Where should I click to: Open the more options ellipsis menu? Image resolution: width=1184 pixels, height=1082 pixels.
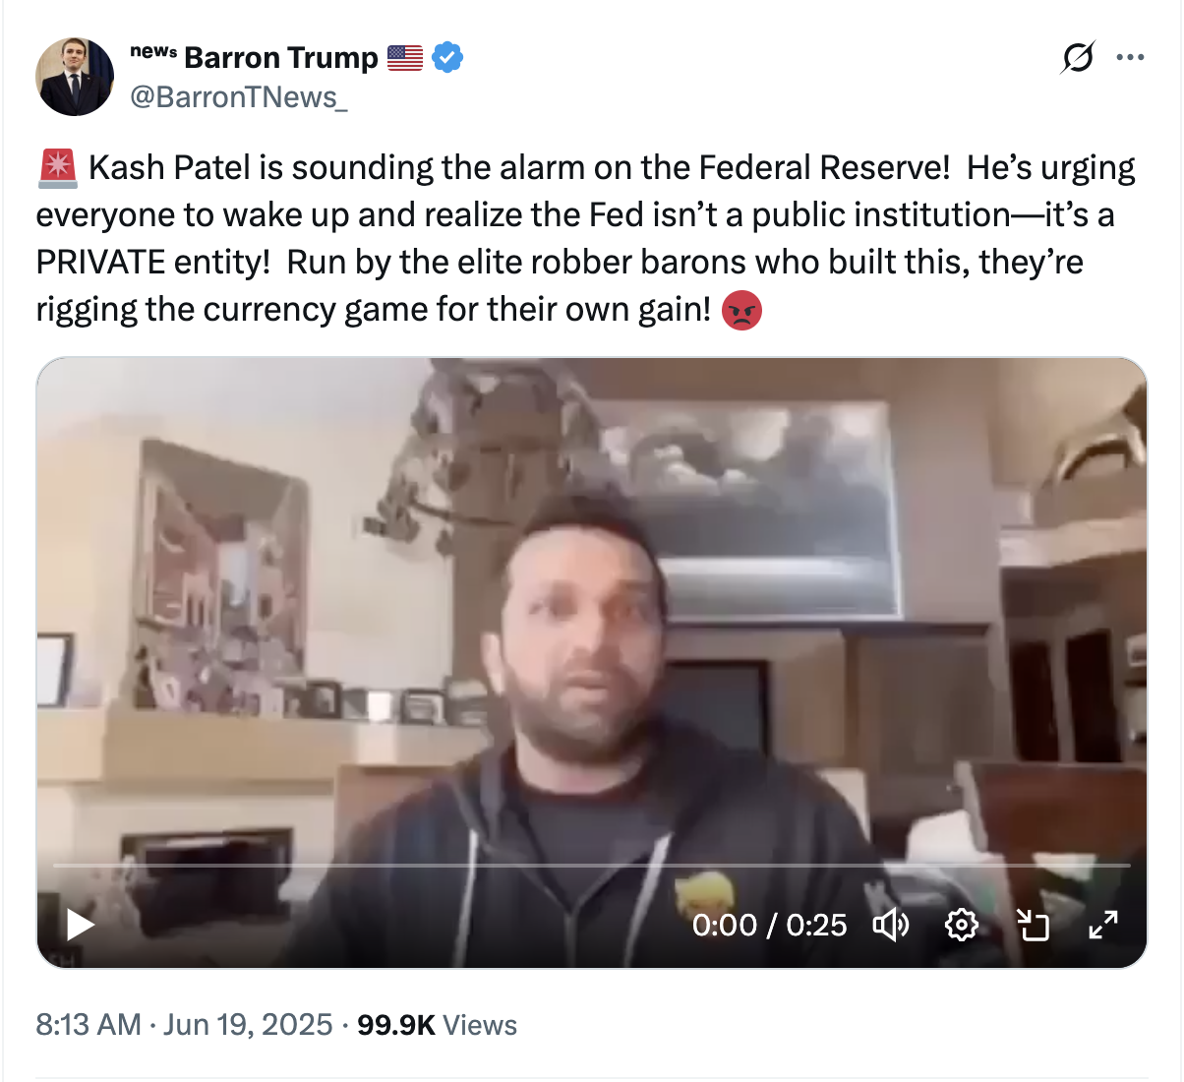click(1130, 58)
